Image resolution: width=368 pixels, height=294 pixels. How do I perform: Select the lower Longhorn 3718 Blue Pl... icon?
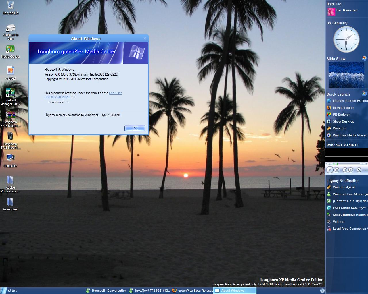pos(10,141)
